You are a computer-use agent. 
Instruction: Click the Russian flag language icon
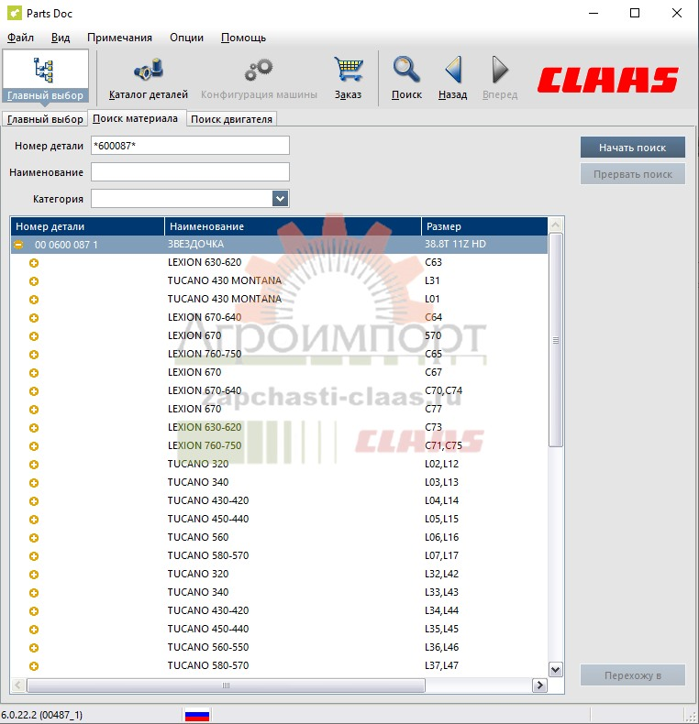[197, 715]
